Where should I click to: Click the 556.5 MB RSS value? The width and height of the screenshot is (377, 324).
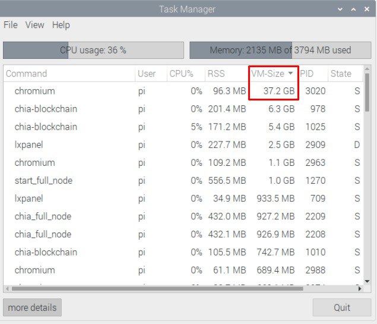click(x=227, y=181)
